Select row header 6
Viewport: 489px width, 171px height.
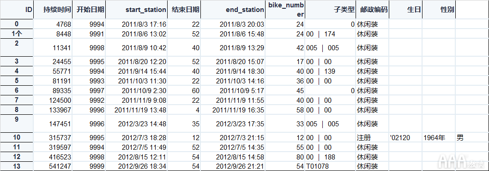17,91
